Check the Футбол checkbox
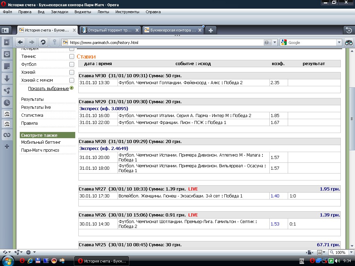The width and height of the screenshot is (355, 266). pyautogui.click(x=72, y=64)
